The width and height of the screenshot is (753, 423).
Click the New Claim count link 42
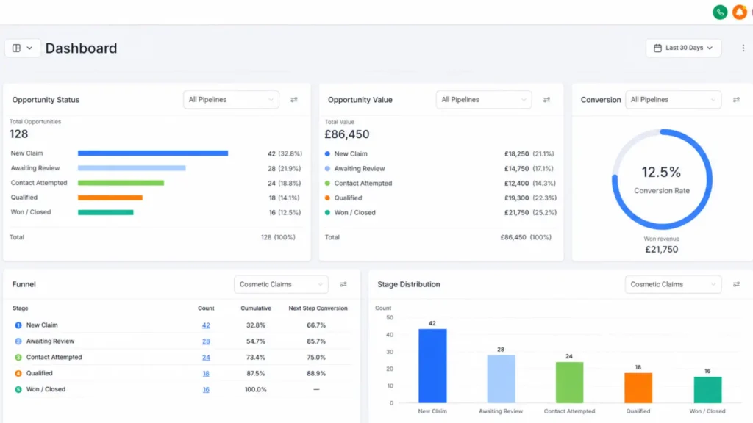pyautogui.click(x=206, y=325)
